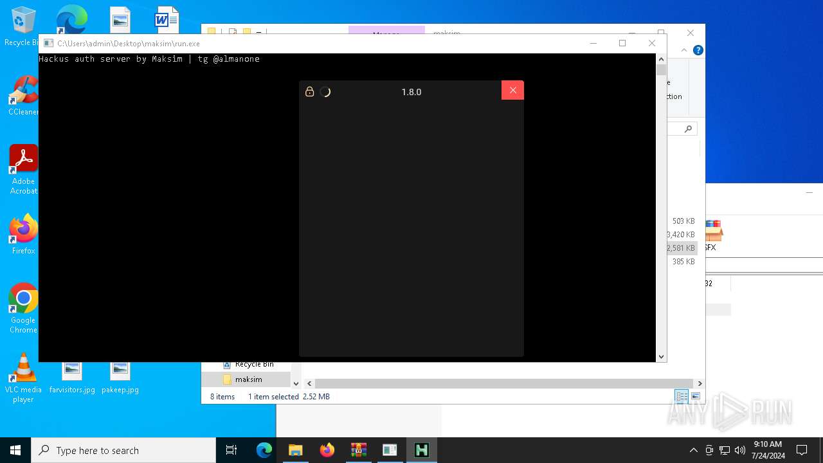Click the search magnifier in Explorer
This screenshot has height=463, width=823.
pos(688,129)
